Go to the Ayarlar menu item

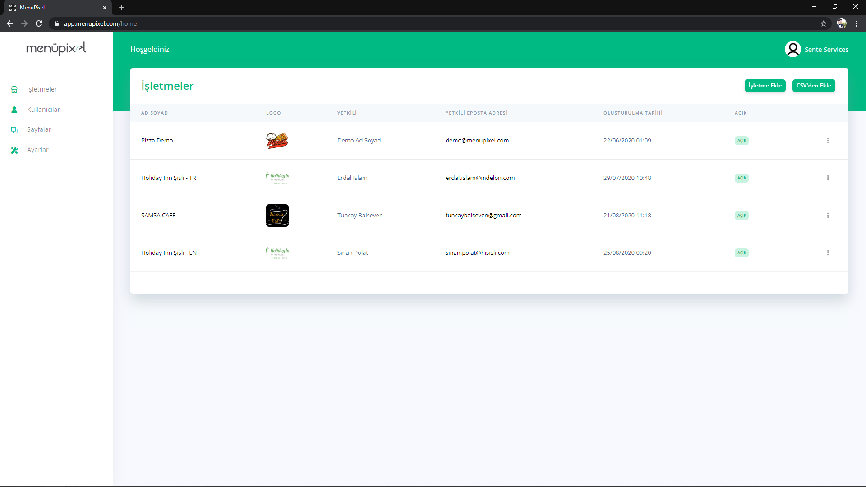click(x=37, y=150)
